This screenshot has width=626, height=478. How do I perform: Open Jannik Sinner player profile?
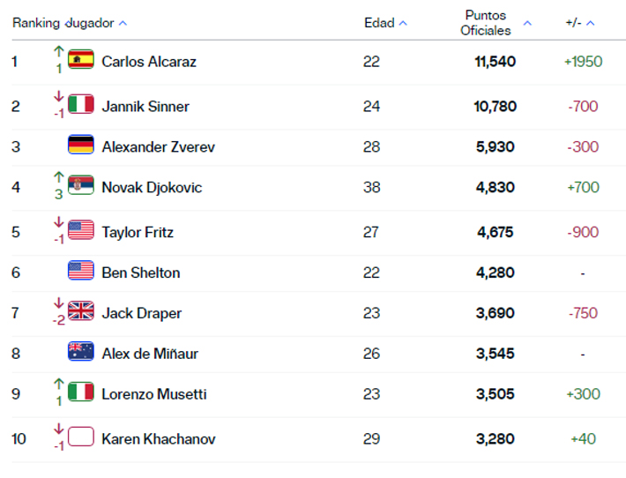pyautogui.click(x=145, y=107)
